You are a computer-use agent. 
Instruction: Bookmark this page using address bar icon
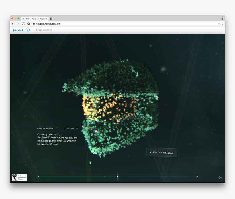point(222,24)
